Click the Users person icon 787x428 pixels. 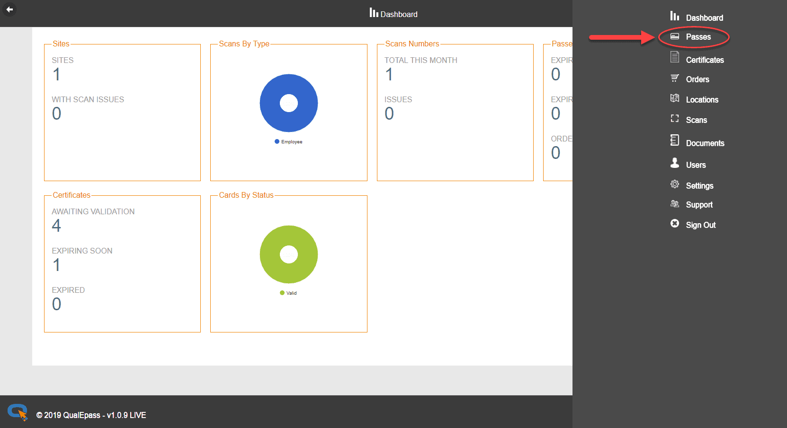(x=675, y=163)
